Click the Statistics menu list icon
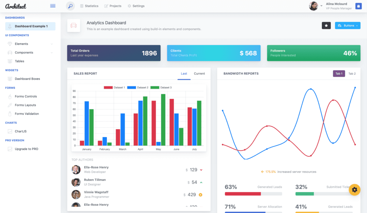 tap(81, 6)
